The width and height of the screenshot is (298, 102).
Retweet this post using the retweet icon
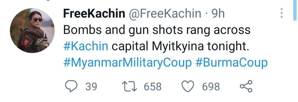[x=130, y=87]
